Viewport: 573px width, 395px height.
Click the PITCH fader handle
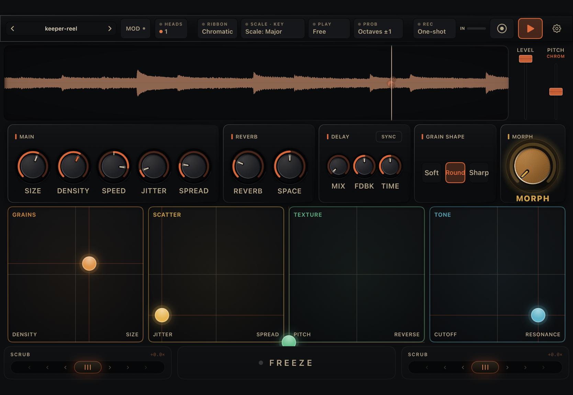(556, 92)
